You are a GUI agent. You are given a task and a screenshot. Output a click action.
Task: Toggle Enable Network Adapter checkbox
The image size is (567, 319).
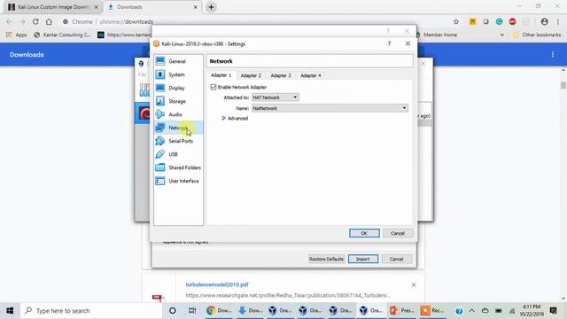tap(214, 87)
